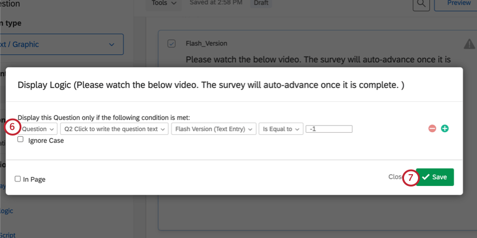Open the Is Equal to operator dropdown
Image resolution: width=477 pixels, height=238 pixels.
tap(281, 129)
